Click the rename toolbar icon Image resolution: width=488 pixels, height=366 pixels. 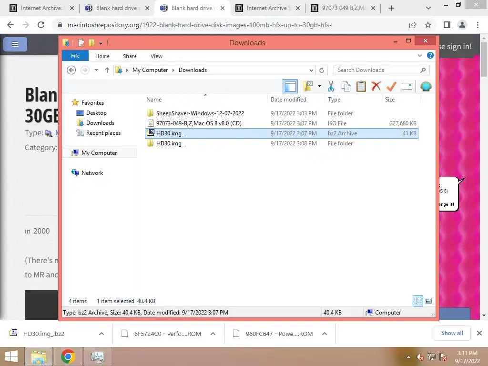point(407,86)
